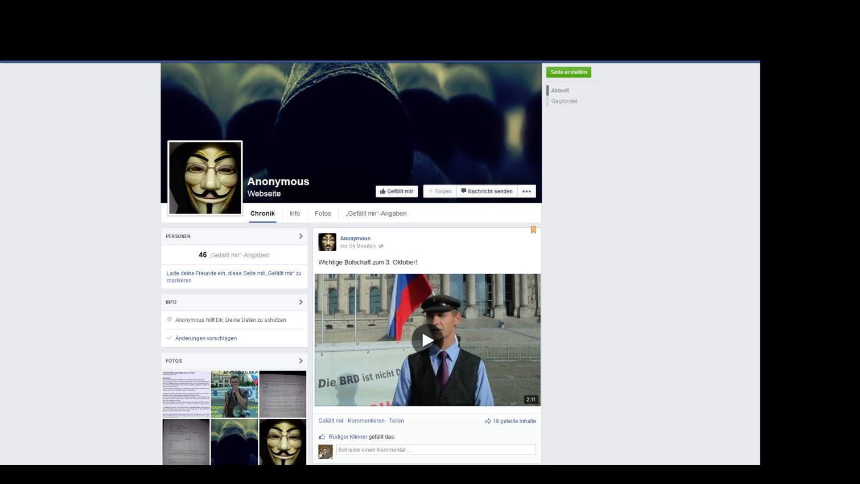This screenshot has height=484, width=860.
Task: Open the large Anonymous profile picture
Action: 205,178
